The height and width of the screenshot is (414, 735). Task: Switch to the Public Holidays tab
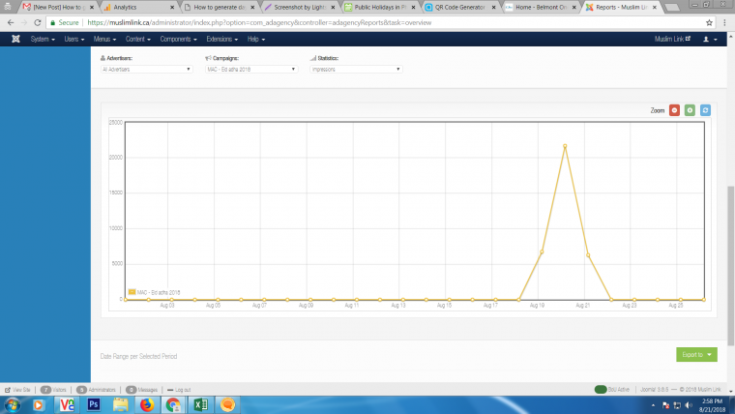click(379, 7)
